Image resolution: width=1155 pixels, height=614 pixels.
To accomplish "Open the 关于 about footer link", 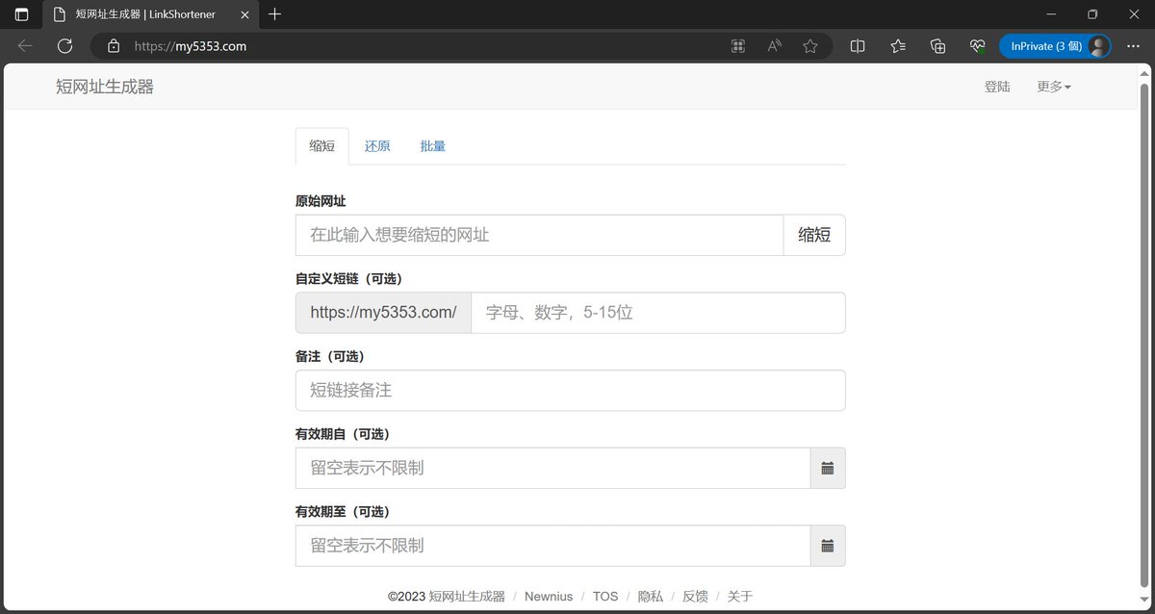I will (x=740, y=597).
